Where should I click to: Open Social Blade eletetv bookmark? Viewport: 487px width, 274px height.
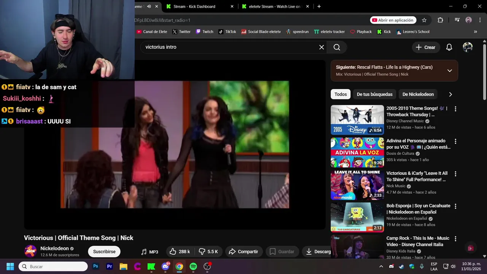pyautogui.click(x=261, y=32)
